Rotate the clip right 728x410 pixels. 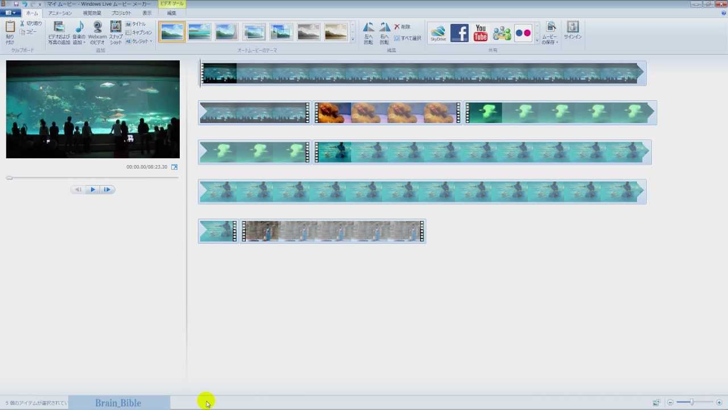pyautogui.click(x=384, y=33)
